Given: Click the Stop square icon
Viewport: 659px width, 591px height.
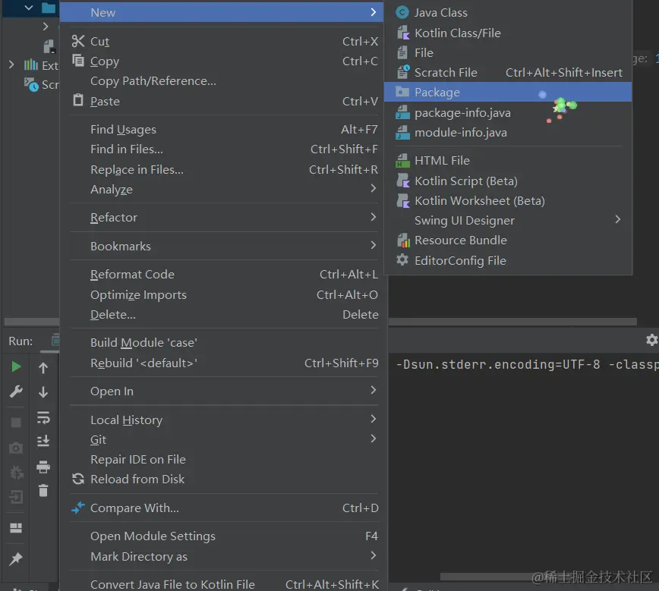Looking at the screenshot, I should click(x=16, y=423).
